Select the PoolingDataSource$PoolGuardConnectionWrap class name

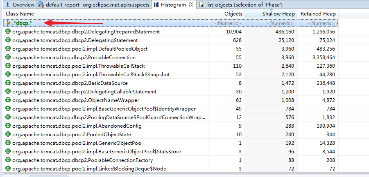click(109, 117)
